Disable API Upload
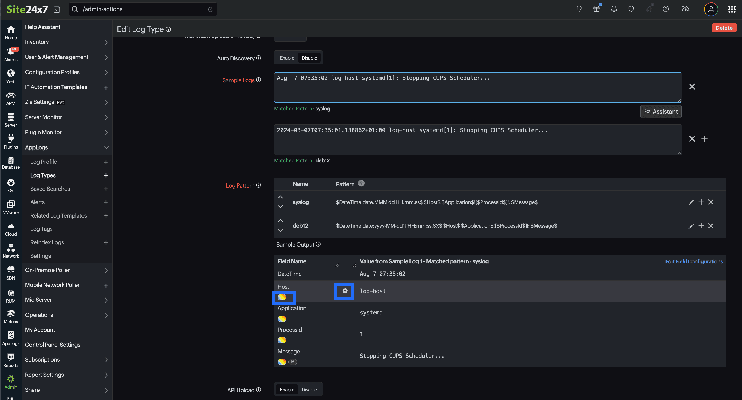742x400 pixels. point(309,389)
